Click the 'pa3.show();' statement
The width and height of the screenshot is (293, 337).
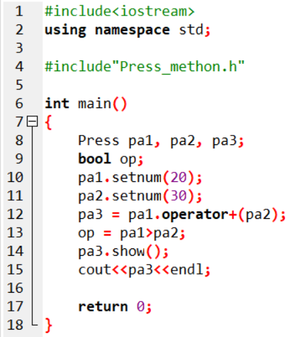(x=123, y=252)
